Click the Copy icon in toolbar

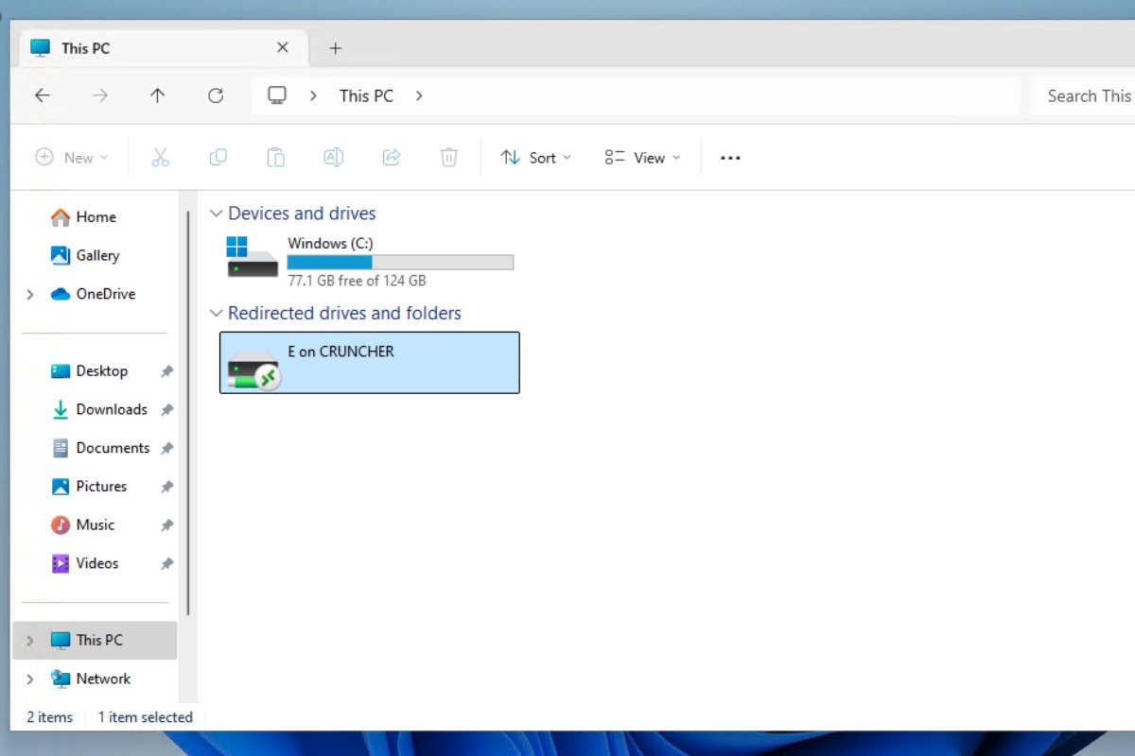point(218,158)
